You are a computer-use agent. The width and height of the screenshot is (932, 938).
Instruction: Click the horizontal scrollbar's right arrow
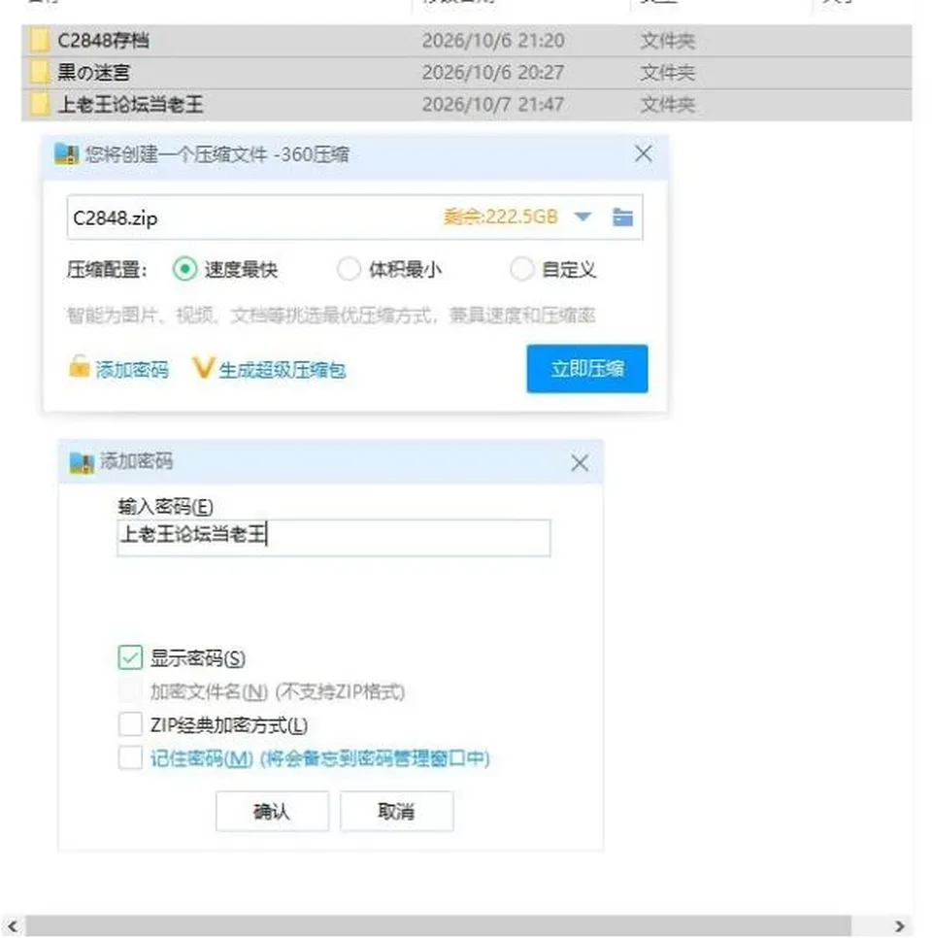click(x=900, y=926)
